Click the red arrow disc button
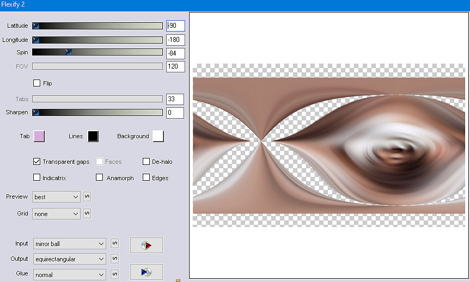 [147, 246]
